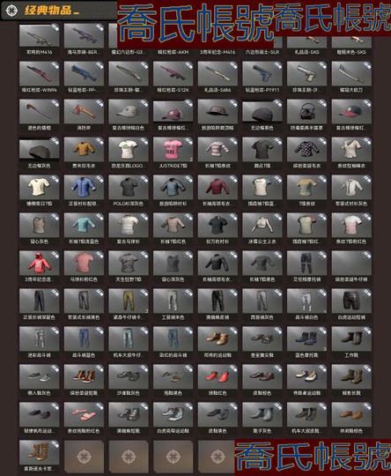Select the fire axe melee skin
This screenshot has height=476, width=391.
pos(84,115)
